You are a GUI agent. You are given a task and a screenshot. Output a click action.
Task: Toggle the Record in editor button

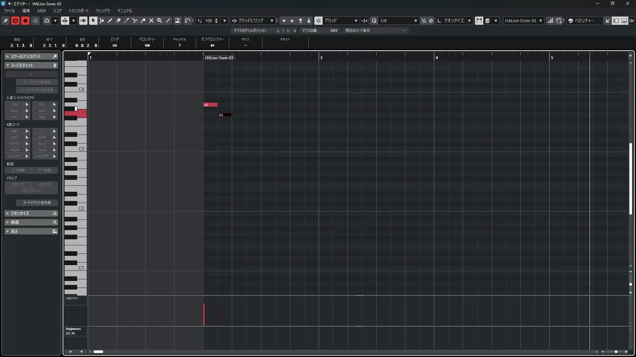(25, 20)
